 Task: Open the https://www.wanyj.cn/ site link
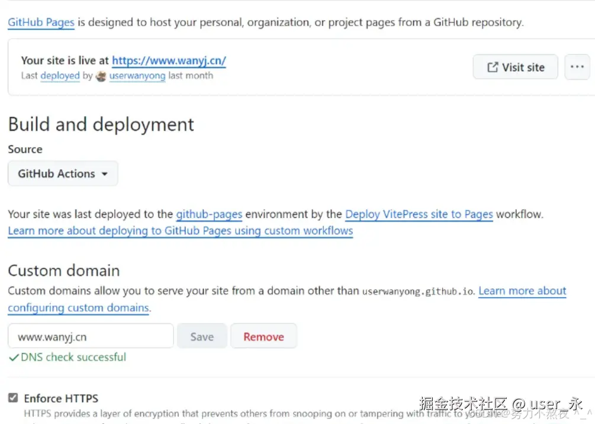point(169,60)
